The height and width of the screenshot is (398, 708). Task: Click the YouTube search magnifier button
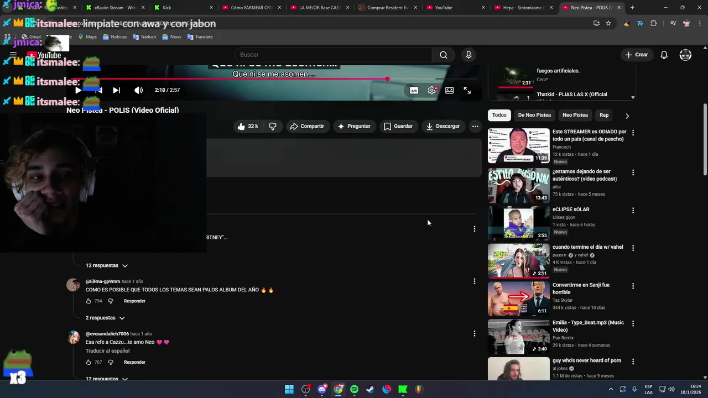pos(443,55)
